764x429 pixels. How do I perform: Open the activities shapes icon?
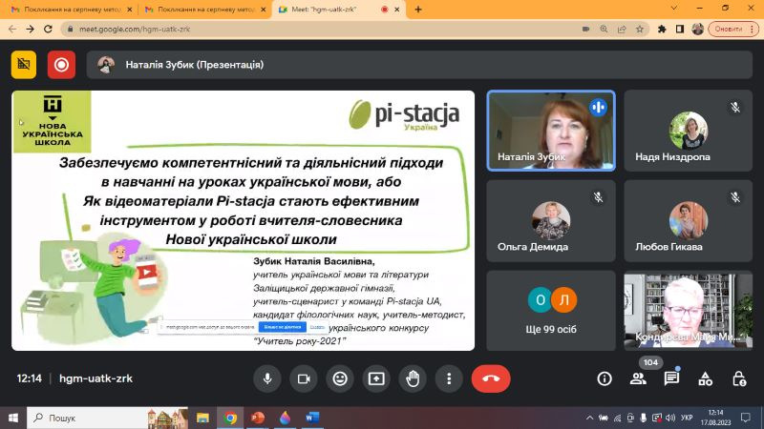coord(705,378)
